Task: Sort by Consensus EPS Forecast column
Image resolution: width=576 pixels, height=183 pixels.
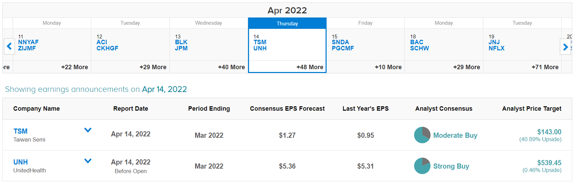Action: [x=287, y=109]
